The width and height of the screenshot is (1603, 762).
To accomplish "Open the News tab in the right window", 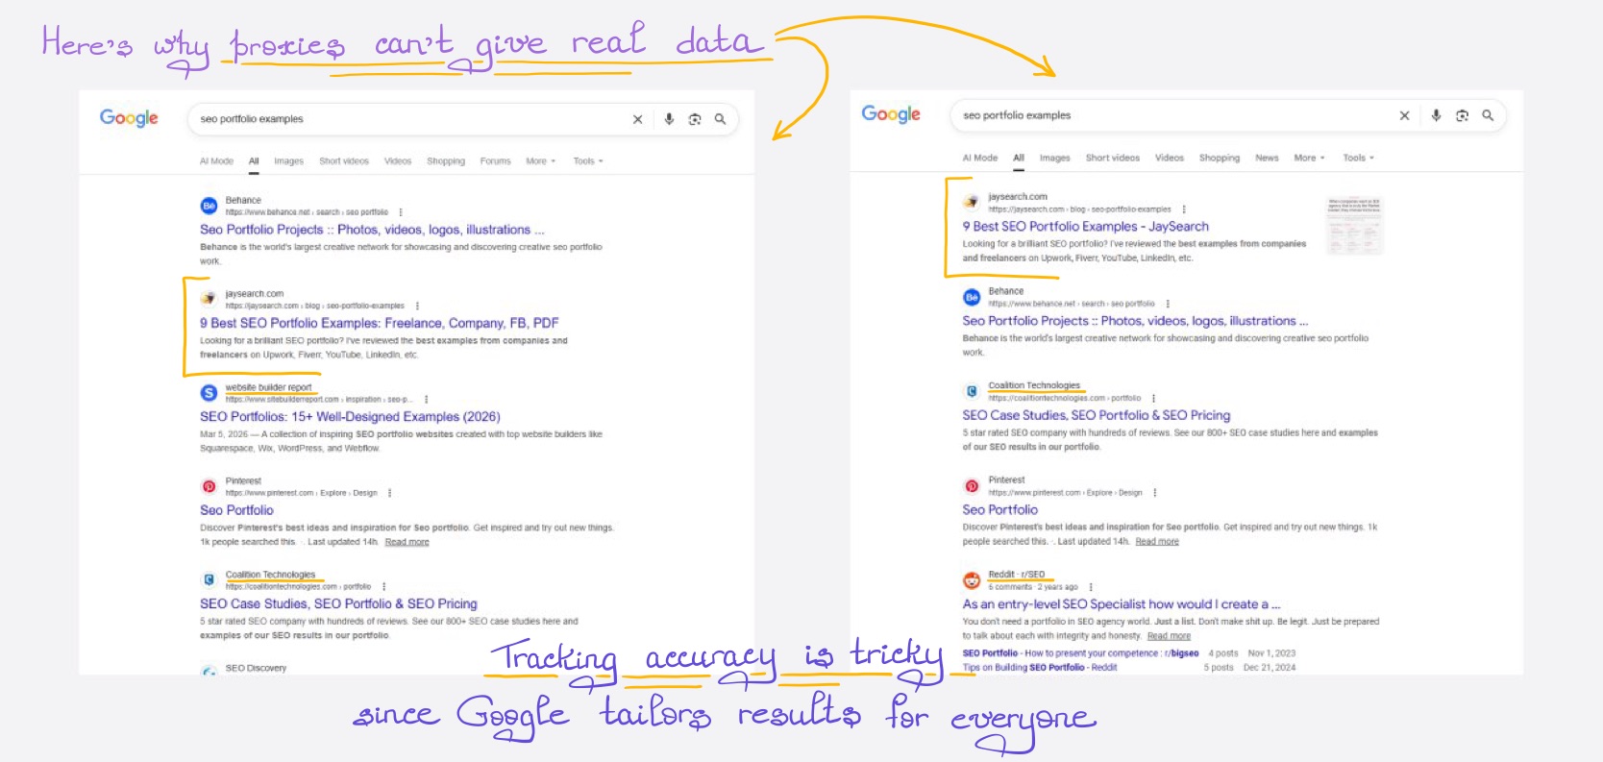I will click(1267, 158).
